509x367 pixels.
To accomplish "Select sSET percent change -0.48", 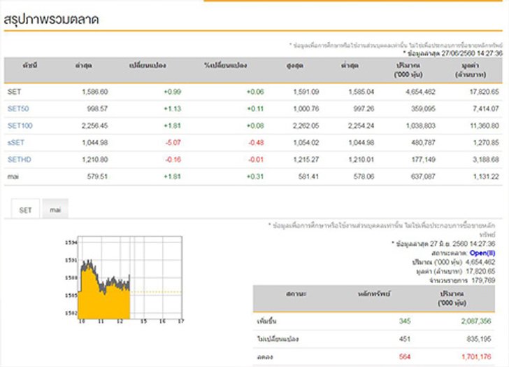I will (x=256, y=142).
